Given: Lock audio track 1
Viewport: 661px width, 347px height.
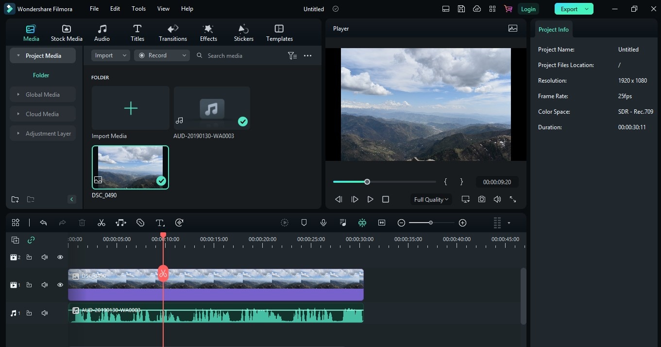Looking at the screenshot, I should tap(29, 313).
